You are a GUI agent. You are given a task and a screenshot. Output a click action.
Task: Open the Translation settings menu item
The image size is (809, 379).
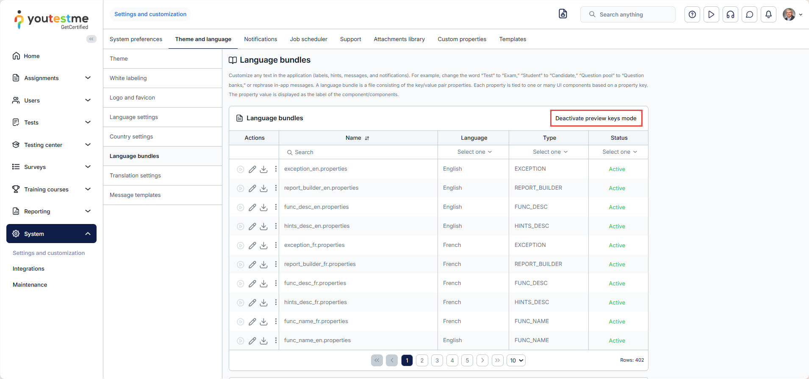tap(135, 175)
